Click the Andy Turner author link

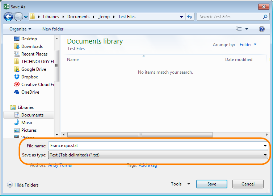(x=60, y=165)
